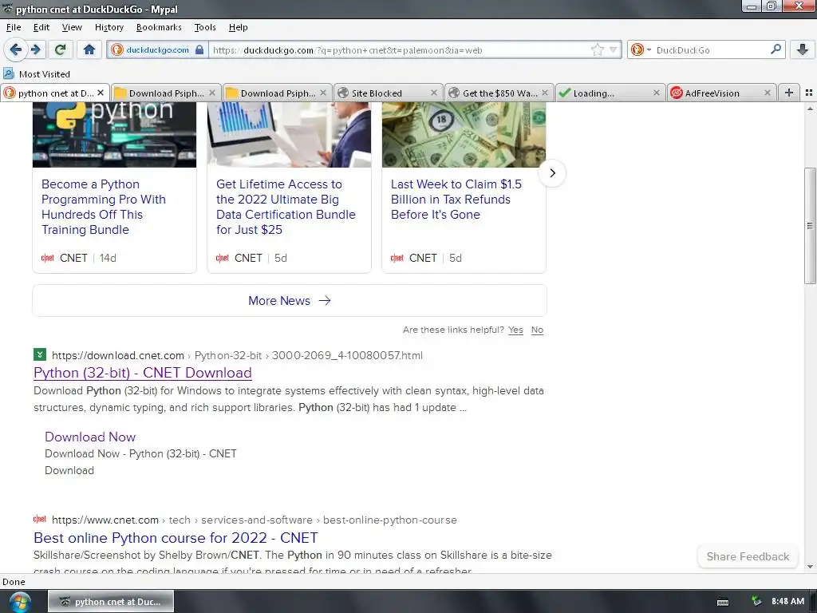Click the on-screen keyboard tray icon

pyautogui.click(x=723, y=602)
